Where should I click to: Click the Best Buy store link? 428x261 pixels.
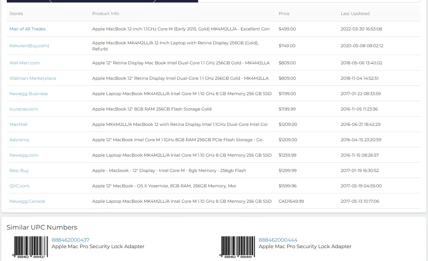point(19,171)
